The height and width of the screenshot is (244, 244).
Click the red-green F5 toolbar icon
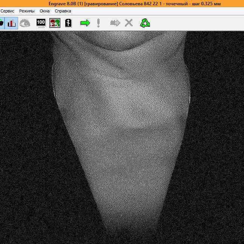(55, 23)
